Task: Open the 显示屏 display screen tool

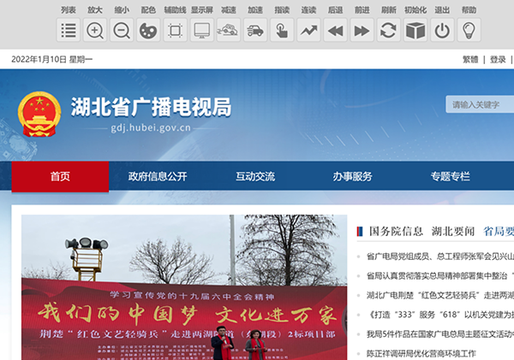Action: point(202,30)
